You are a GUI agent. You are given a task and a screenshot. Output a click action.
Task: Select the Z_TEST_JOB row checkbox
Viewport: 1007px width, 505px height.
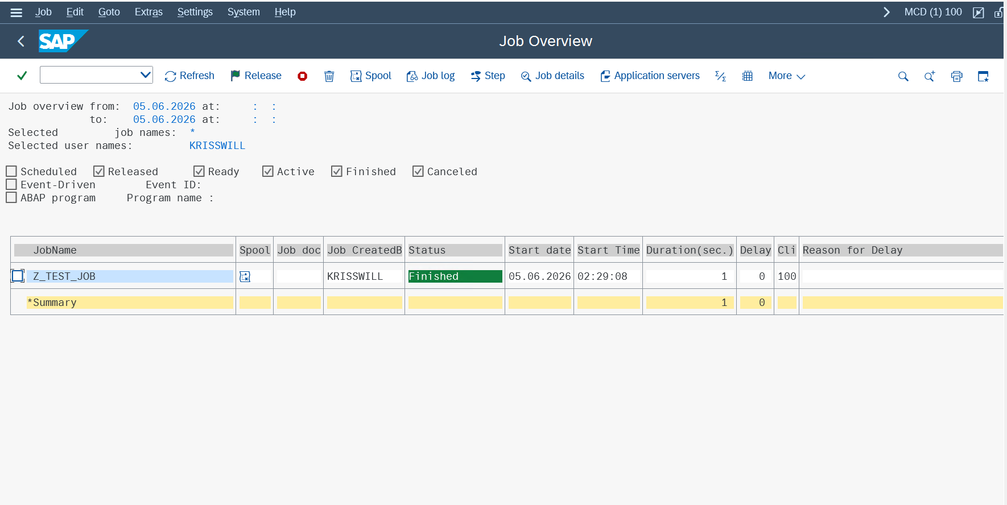[18, 276]
